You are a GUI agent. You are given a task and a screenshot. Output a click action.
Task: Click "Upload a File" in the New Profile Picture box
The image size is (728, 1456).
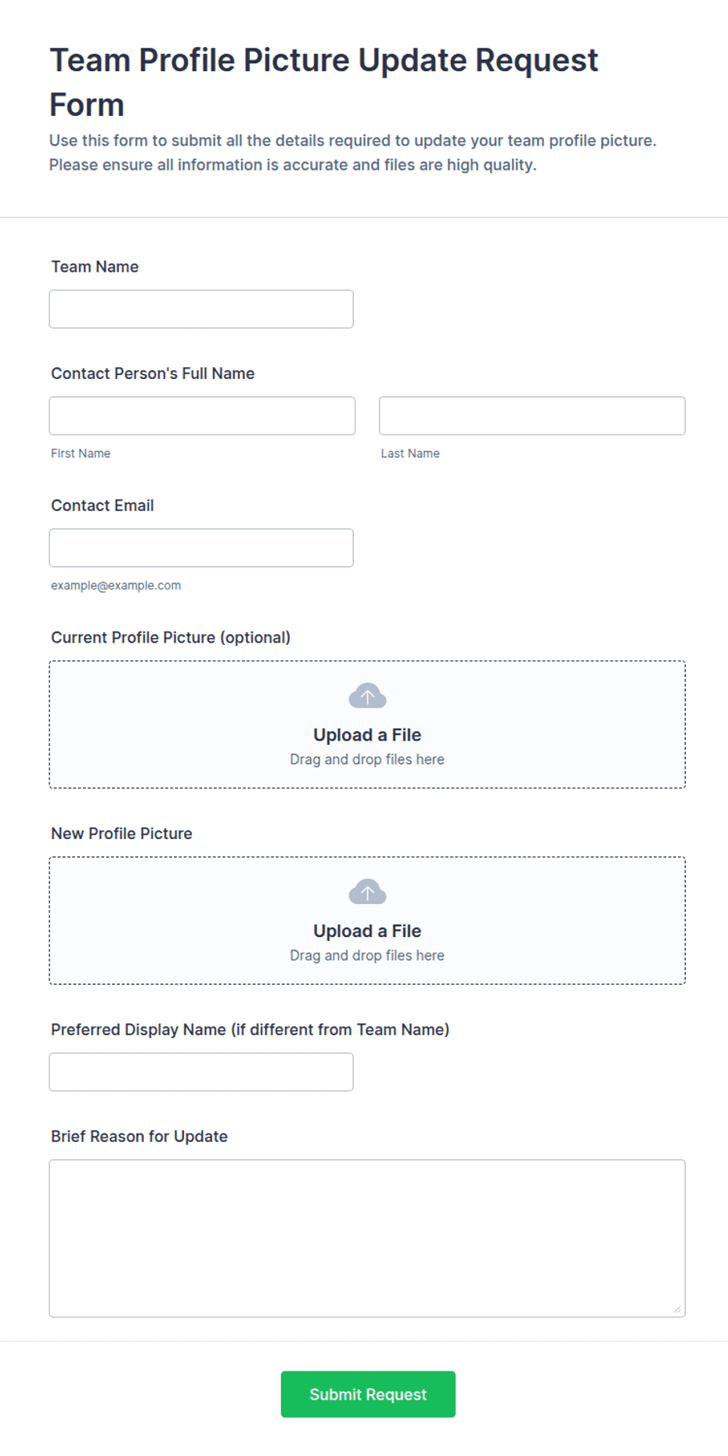(x=367, y=931)
